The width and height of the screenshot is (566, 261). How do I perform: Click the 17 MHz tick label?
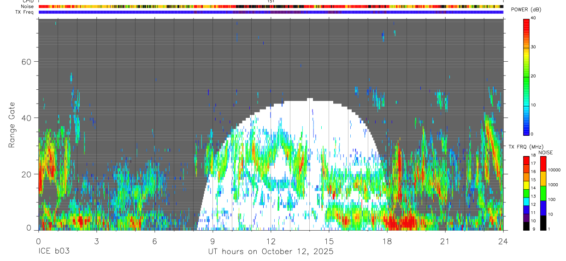(x=533, y=163)
